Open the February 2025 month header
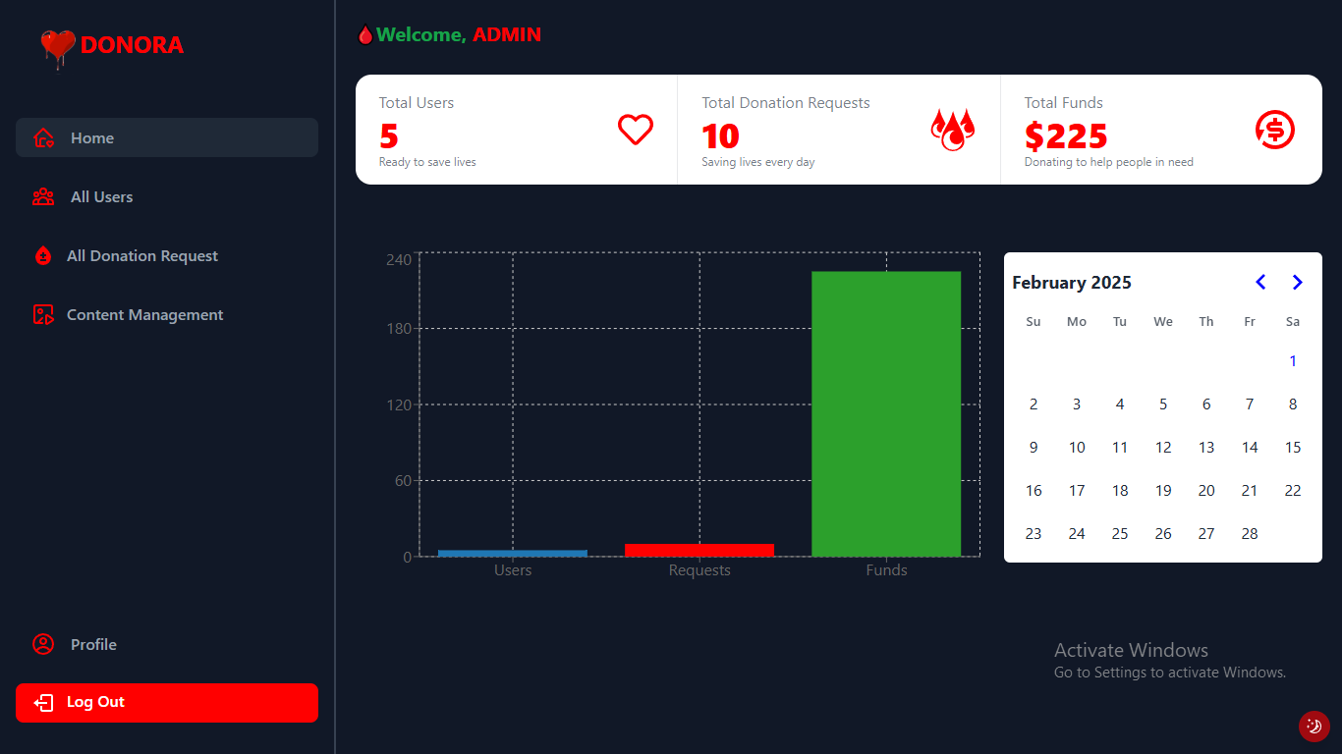1342x754 pixels. tap(1072, 283)
